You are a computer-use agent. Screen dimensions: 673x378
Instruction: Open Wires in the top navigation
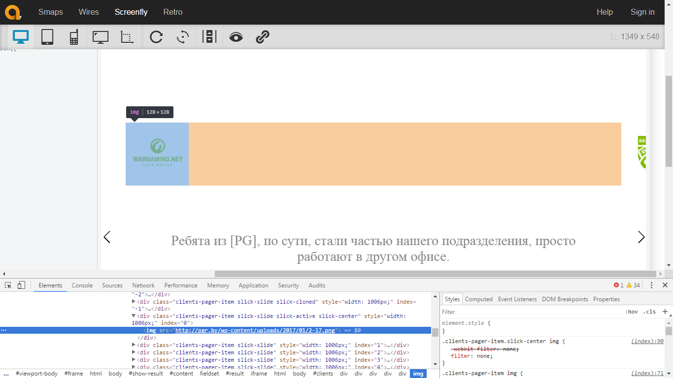click(89, 12)
